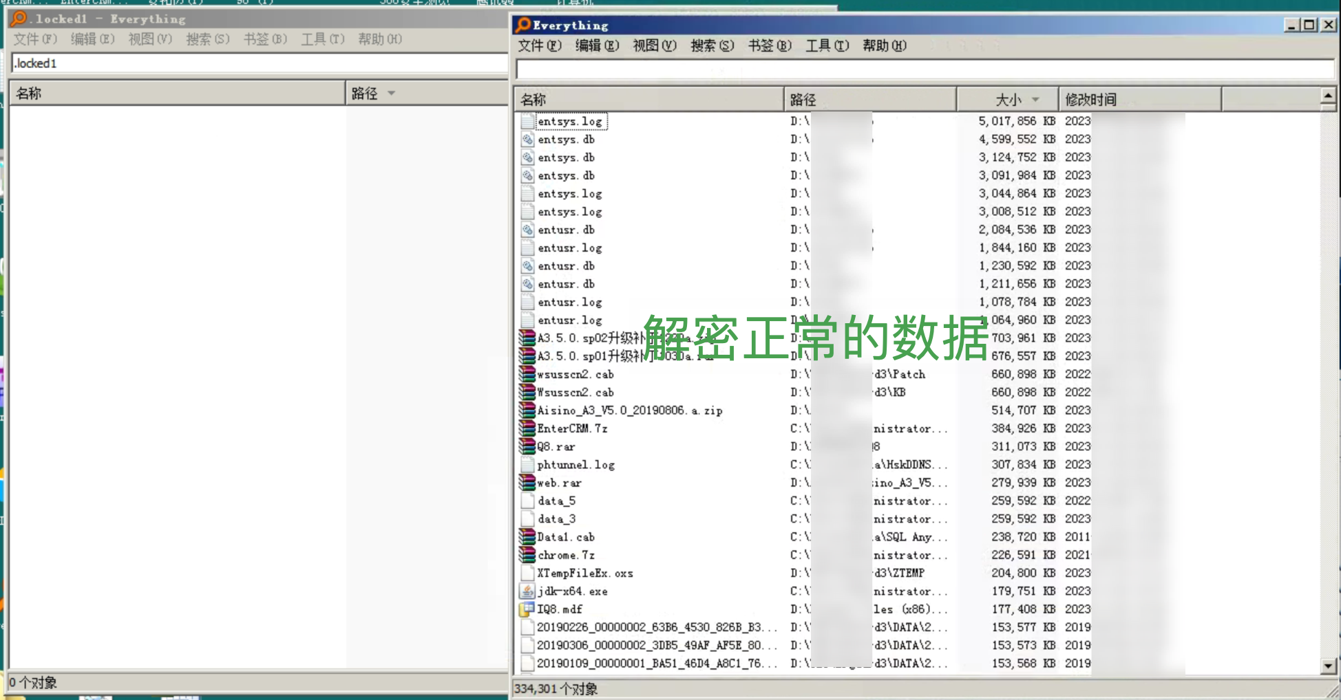Click the 大小 column sort arrow in Everything window
The height and width of the screenshot is (700, 1341).
click(1035, 100)
